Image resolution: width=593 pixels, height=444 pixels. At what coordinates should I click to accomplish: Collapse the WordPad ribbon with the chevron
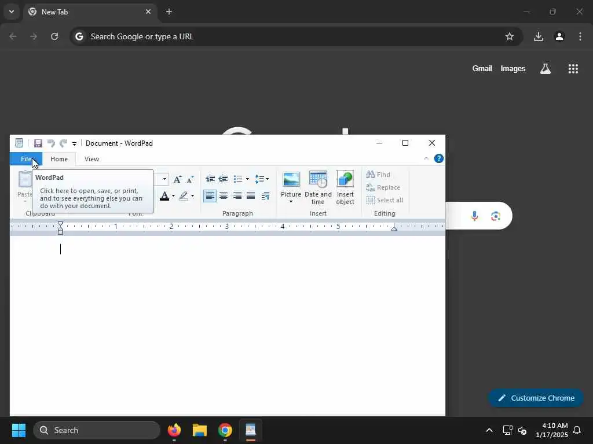point(426,158)
